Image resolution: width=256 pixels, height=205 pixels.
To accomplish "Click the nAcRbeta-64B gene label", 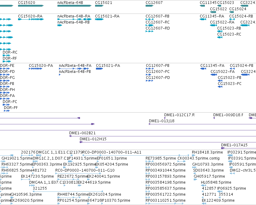I will click(70, 3).
